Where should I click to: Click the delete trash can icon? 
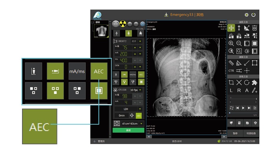[x=254, y=28]
